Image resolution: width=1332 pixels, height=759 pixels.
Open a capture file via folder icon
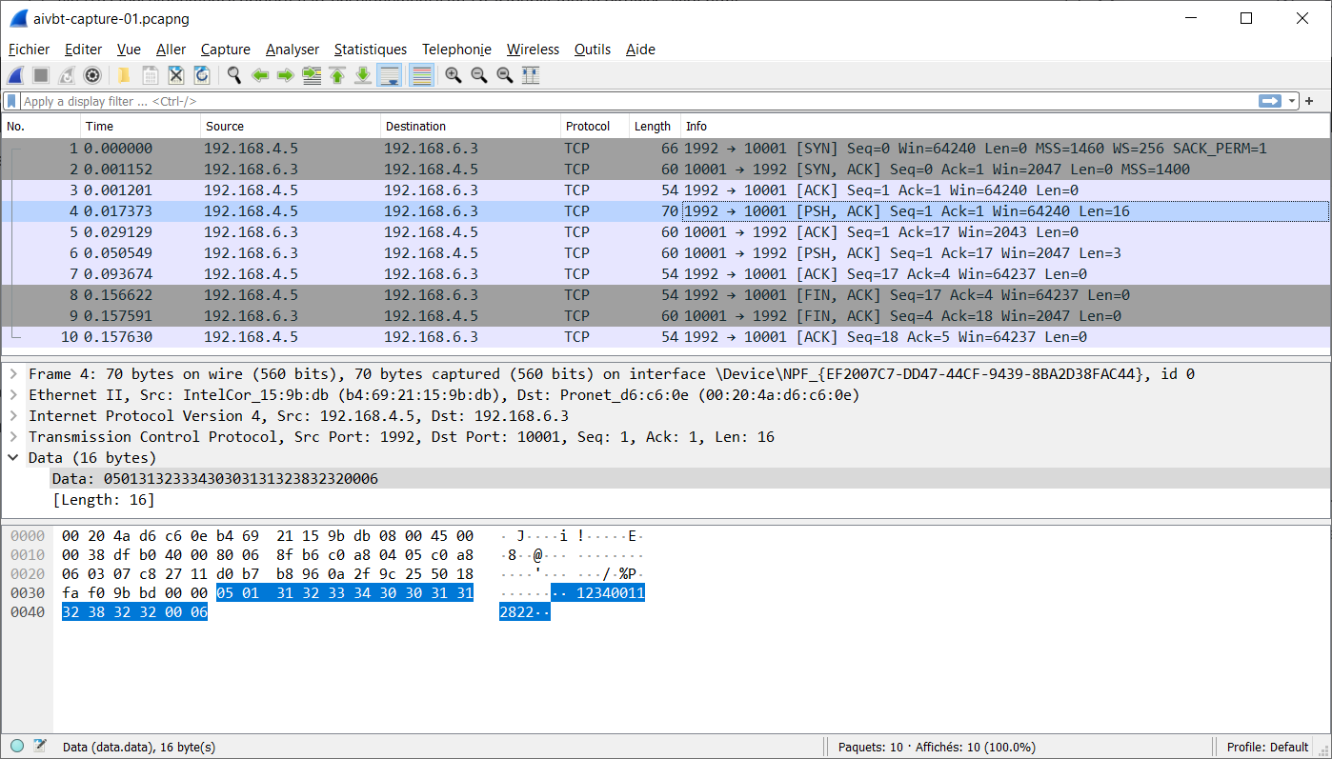click(124, 75)
